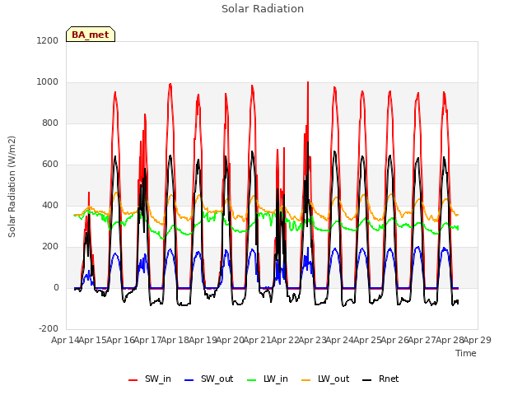Image resolution: width=527 pixels, height=395 pixels.
Task: Click the BA_met annotation box
Action: click(91, 35)
